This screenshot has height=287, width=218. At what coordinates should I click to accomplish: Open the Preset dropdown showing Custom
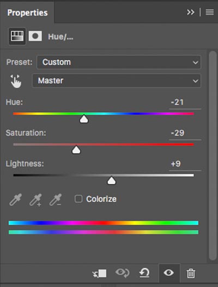(119, 62)
